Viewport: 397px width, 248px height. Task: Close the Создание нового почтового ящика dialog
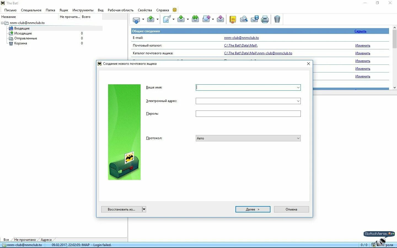point(309,64)
